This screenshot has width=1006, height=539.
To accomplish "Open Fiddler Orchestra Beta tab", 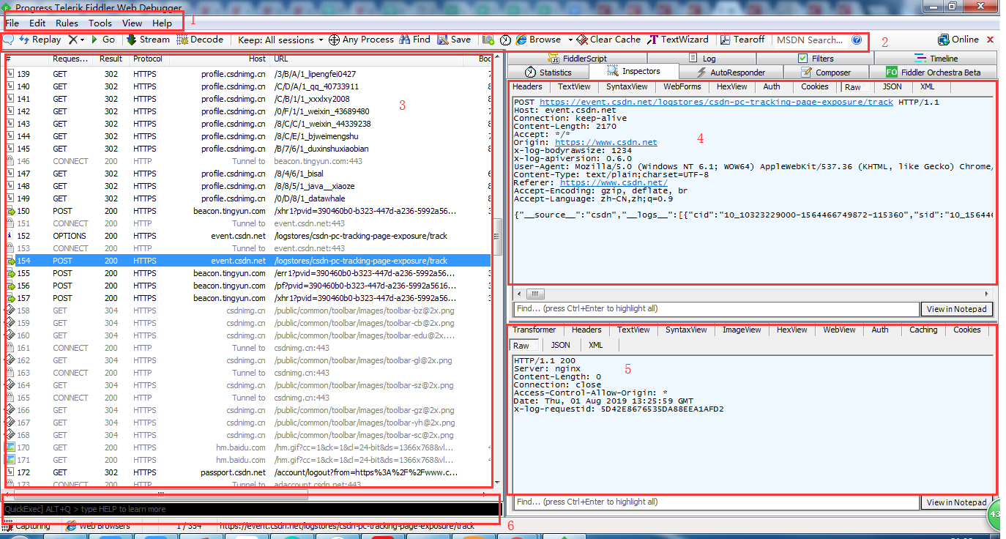I will [x=934, y=72].
